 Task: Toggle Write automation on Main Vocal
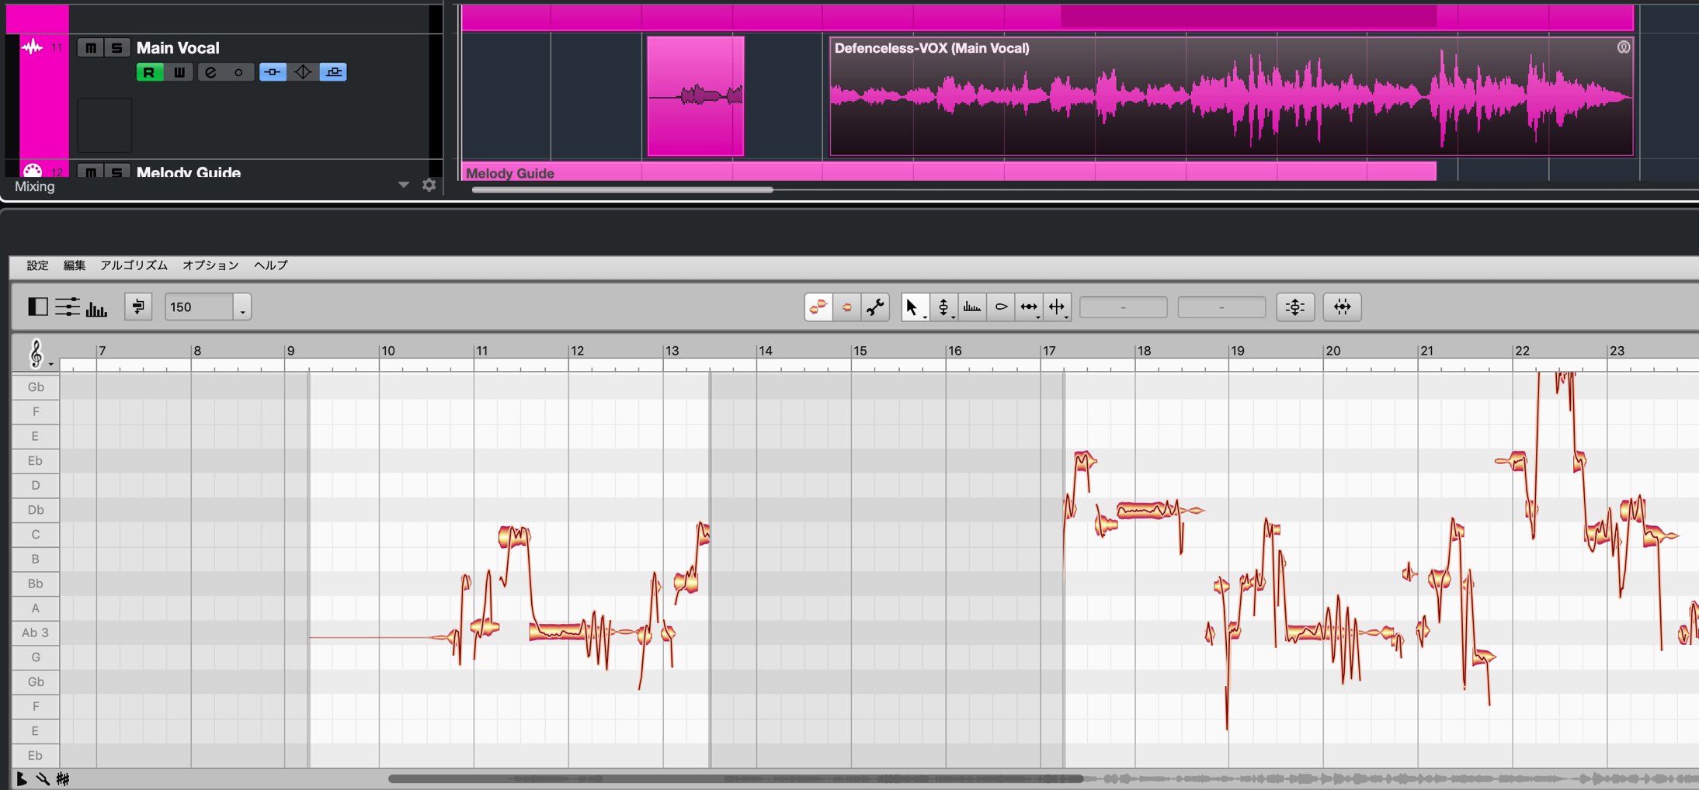179,72
